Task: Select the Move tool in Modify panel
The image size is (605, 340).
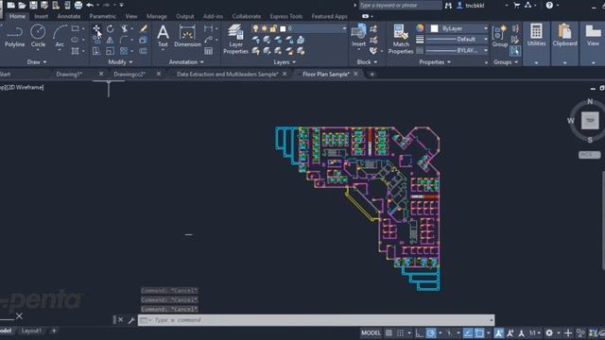Action: [x=96, y=29]
